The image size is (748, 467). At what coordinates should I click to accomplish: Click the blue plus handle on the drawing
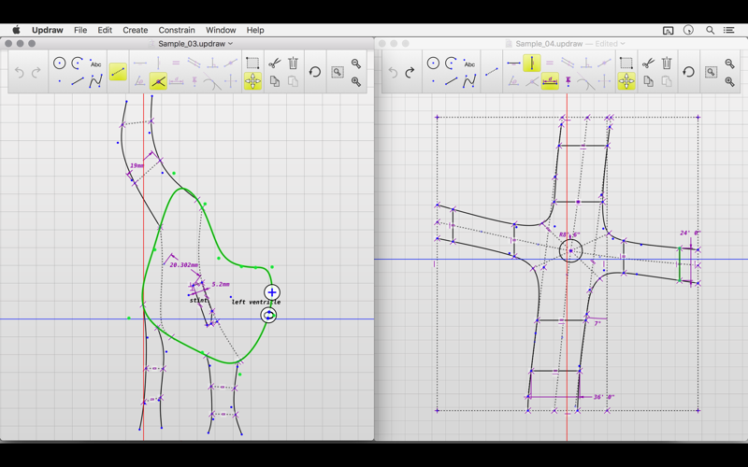[x=271, y=293]
